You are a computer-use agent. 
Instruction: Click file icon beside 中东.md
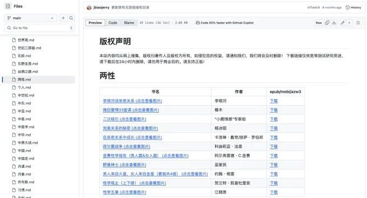14,103
